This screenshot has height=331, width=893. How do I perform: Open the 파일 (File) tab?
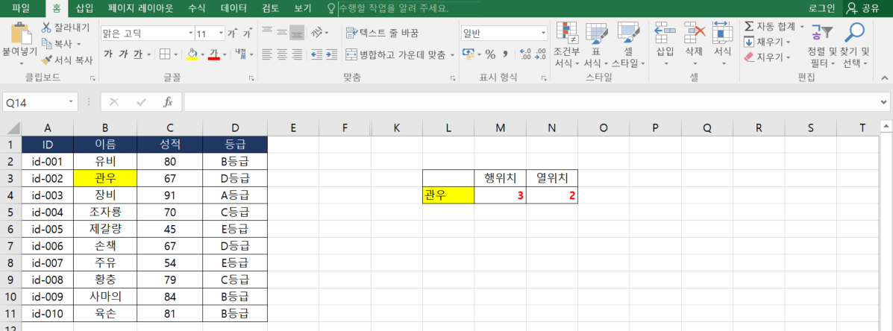(x=20, y=8)
